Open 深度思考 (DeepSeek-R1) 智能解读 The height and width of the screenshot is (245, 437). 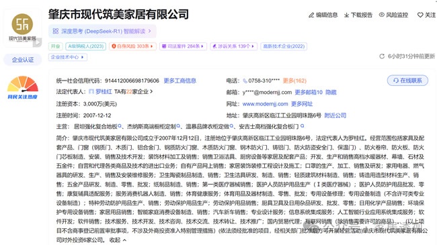[x=102, y=31]
